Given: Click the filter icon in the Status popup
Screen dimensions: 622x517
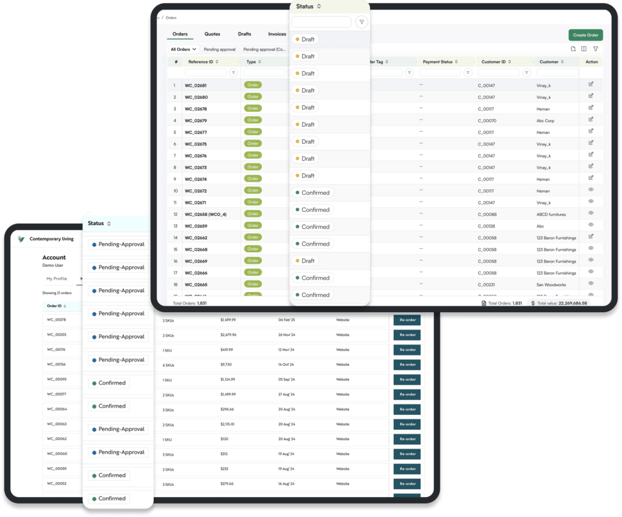Looking at the screenshot, I should [x=361, y=22].
